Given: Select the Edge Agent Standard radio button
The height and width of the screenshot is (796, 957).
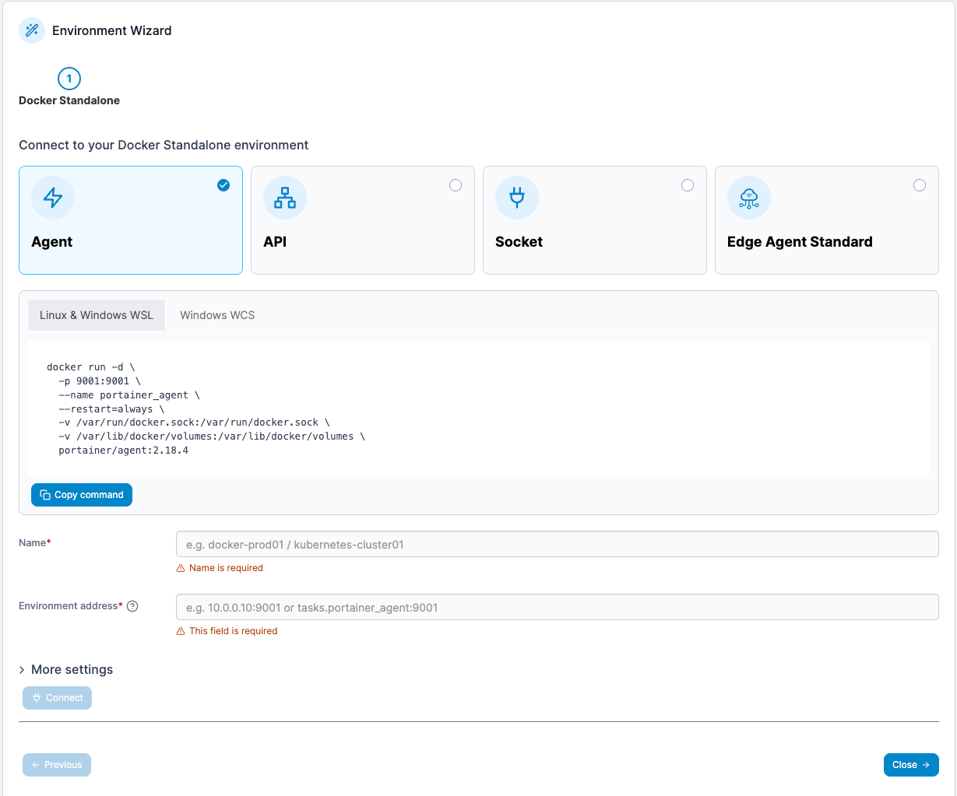Looking at the screenshot, I should (920, 185).
